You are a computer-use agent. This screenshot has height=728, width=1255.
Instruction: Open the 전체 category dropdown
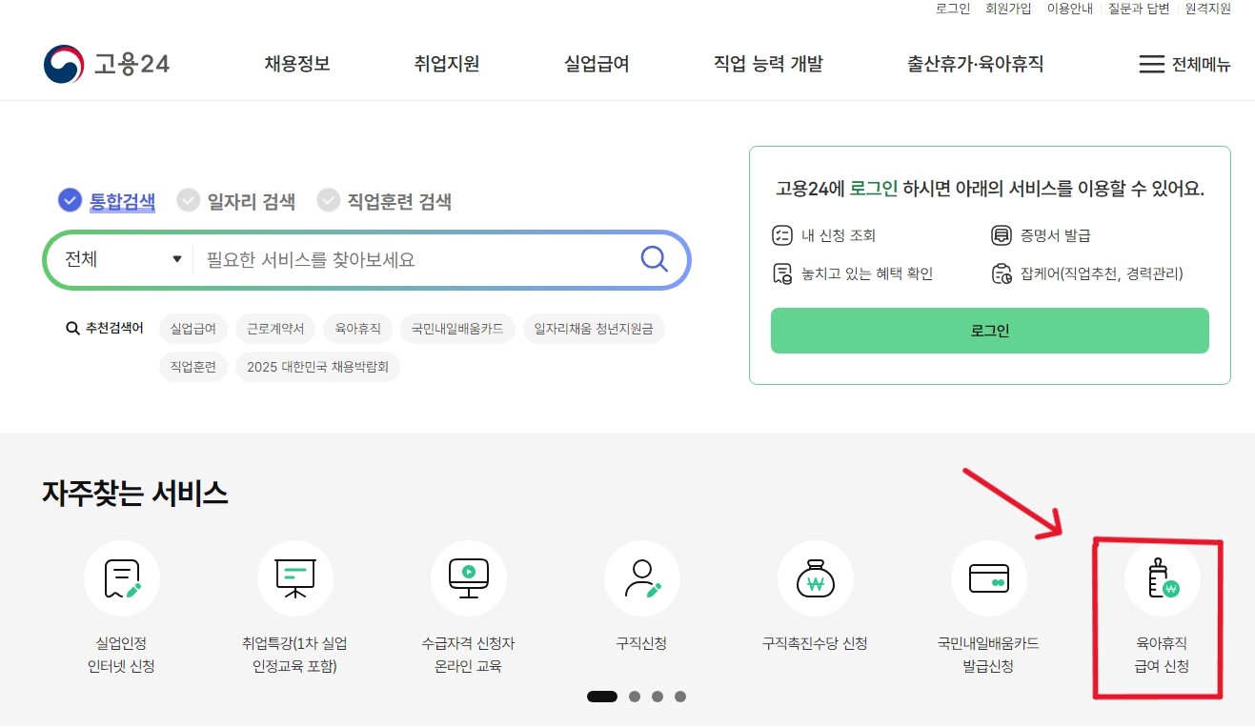(119, 258)
